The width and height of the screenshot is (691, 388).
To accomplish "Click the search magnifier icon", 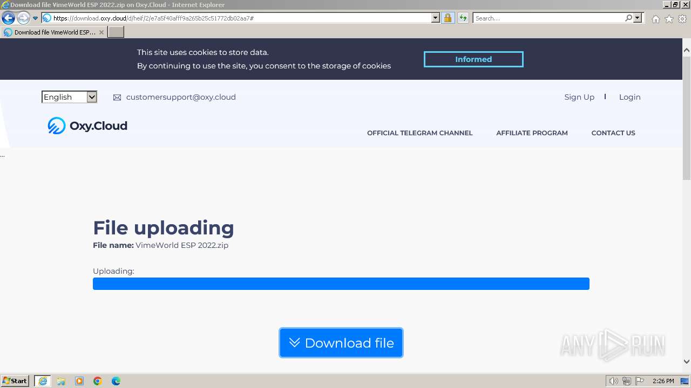I will click(628, 18).
